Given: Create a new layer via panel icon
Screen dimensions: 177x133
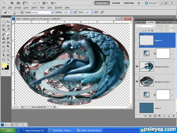Looking at the screenshot, I should pos(169,116).
